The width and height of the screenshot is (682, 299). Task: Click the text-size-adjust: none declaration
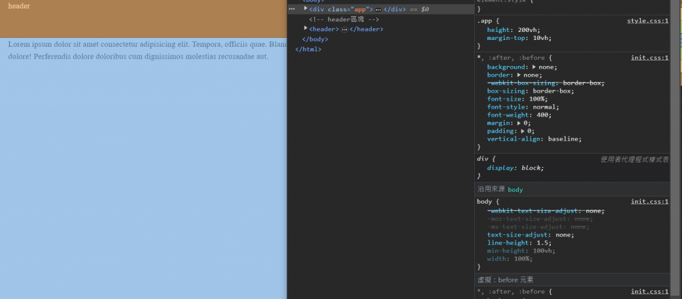[x=530, y=234]
